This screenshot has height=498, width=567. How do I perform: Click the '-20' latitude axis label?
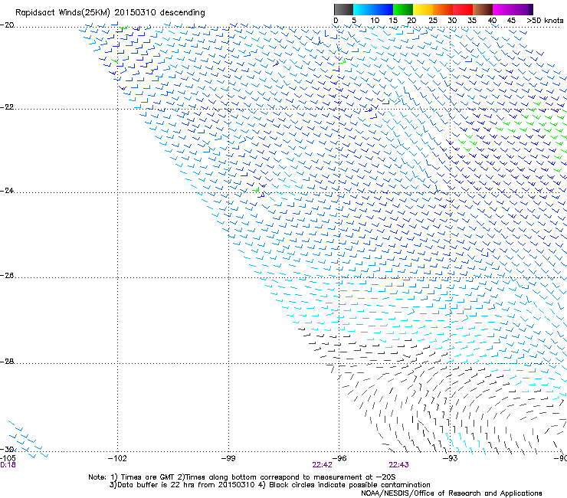[7, 25]
